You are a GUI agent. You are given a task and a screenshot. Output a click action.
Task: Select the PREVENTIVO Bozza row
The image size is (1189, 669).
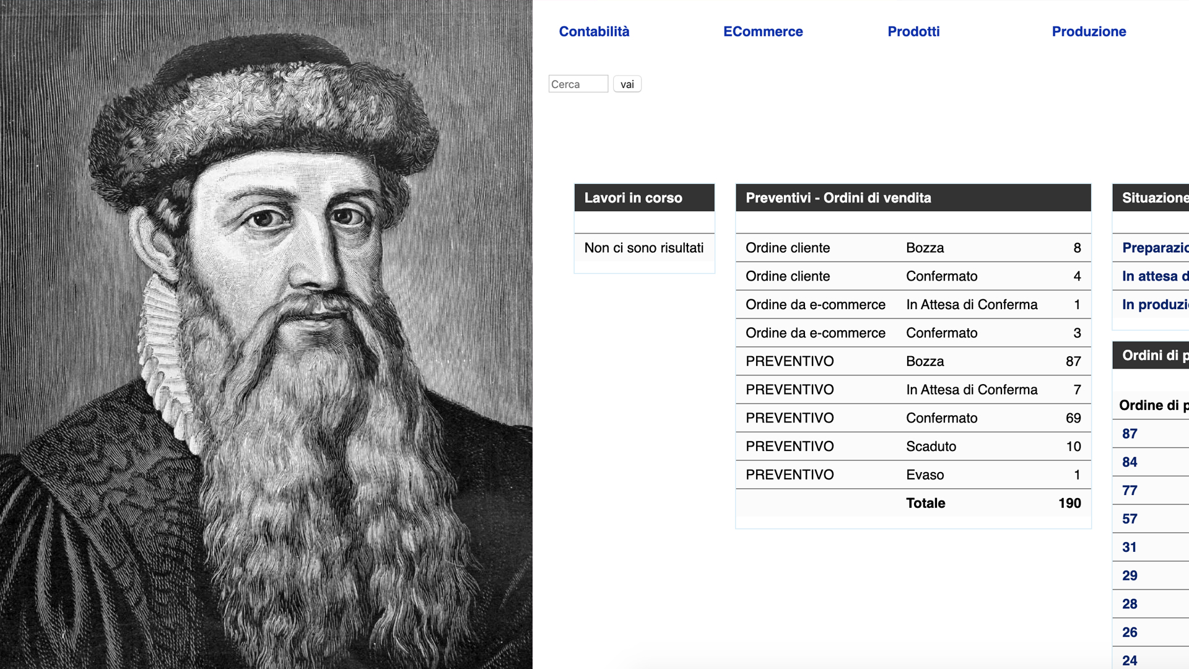tap(913, 361)
